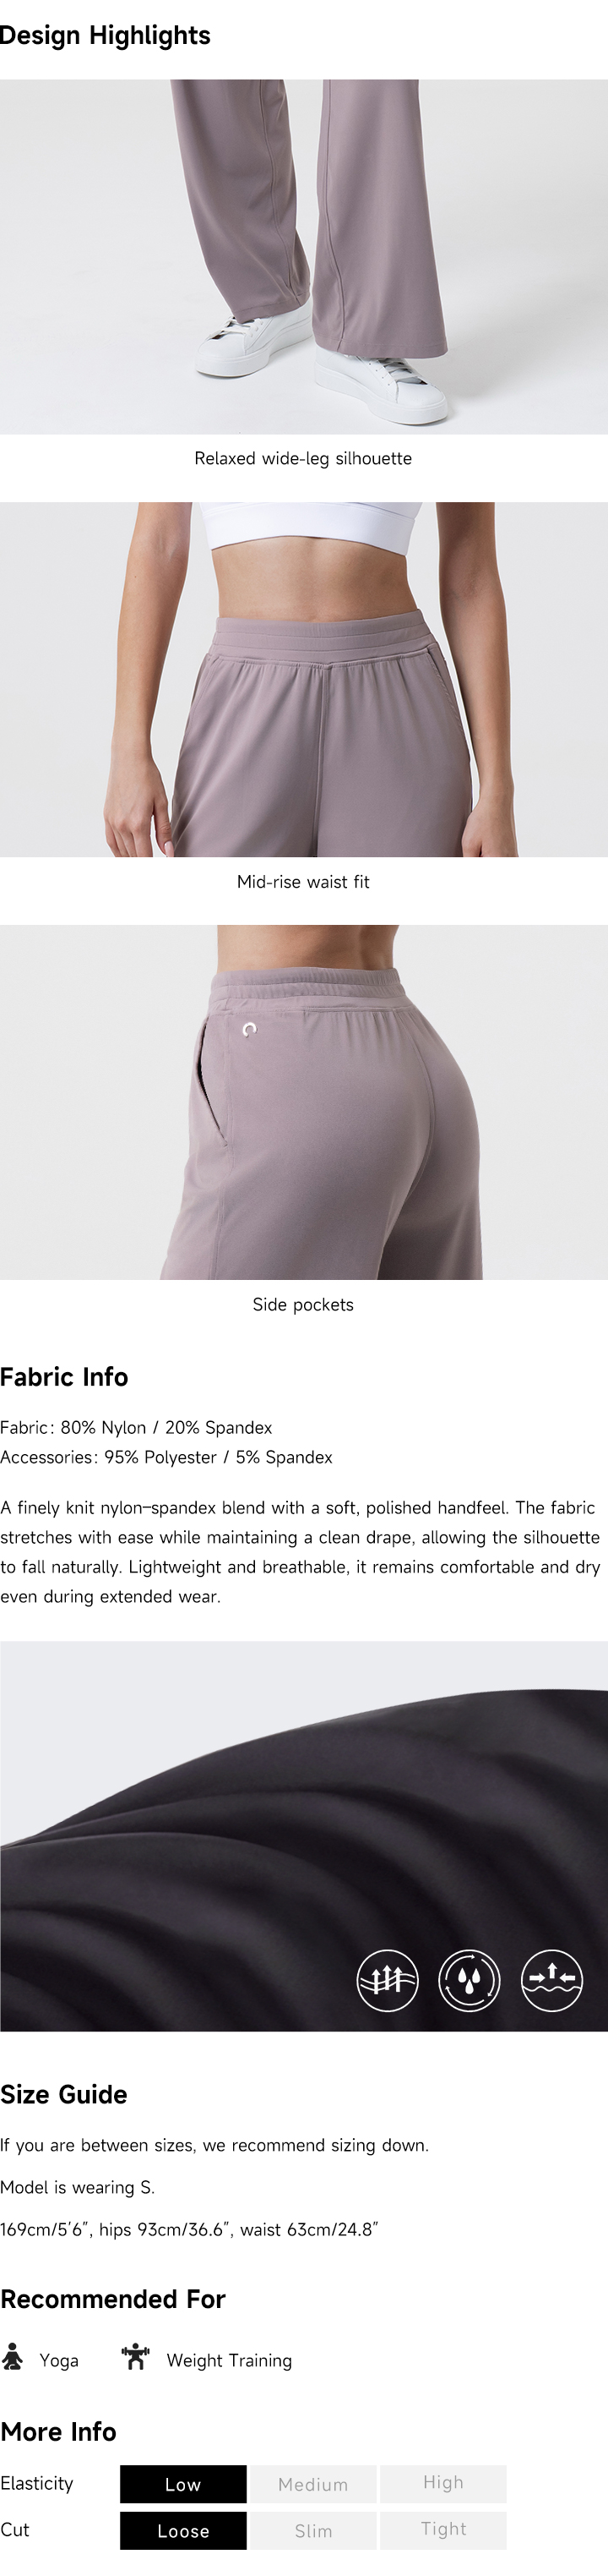Screen dimensions: 608x2576
Task: Open the wide-leg silhouette photo
Action: click(x=303, y=257)
